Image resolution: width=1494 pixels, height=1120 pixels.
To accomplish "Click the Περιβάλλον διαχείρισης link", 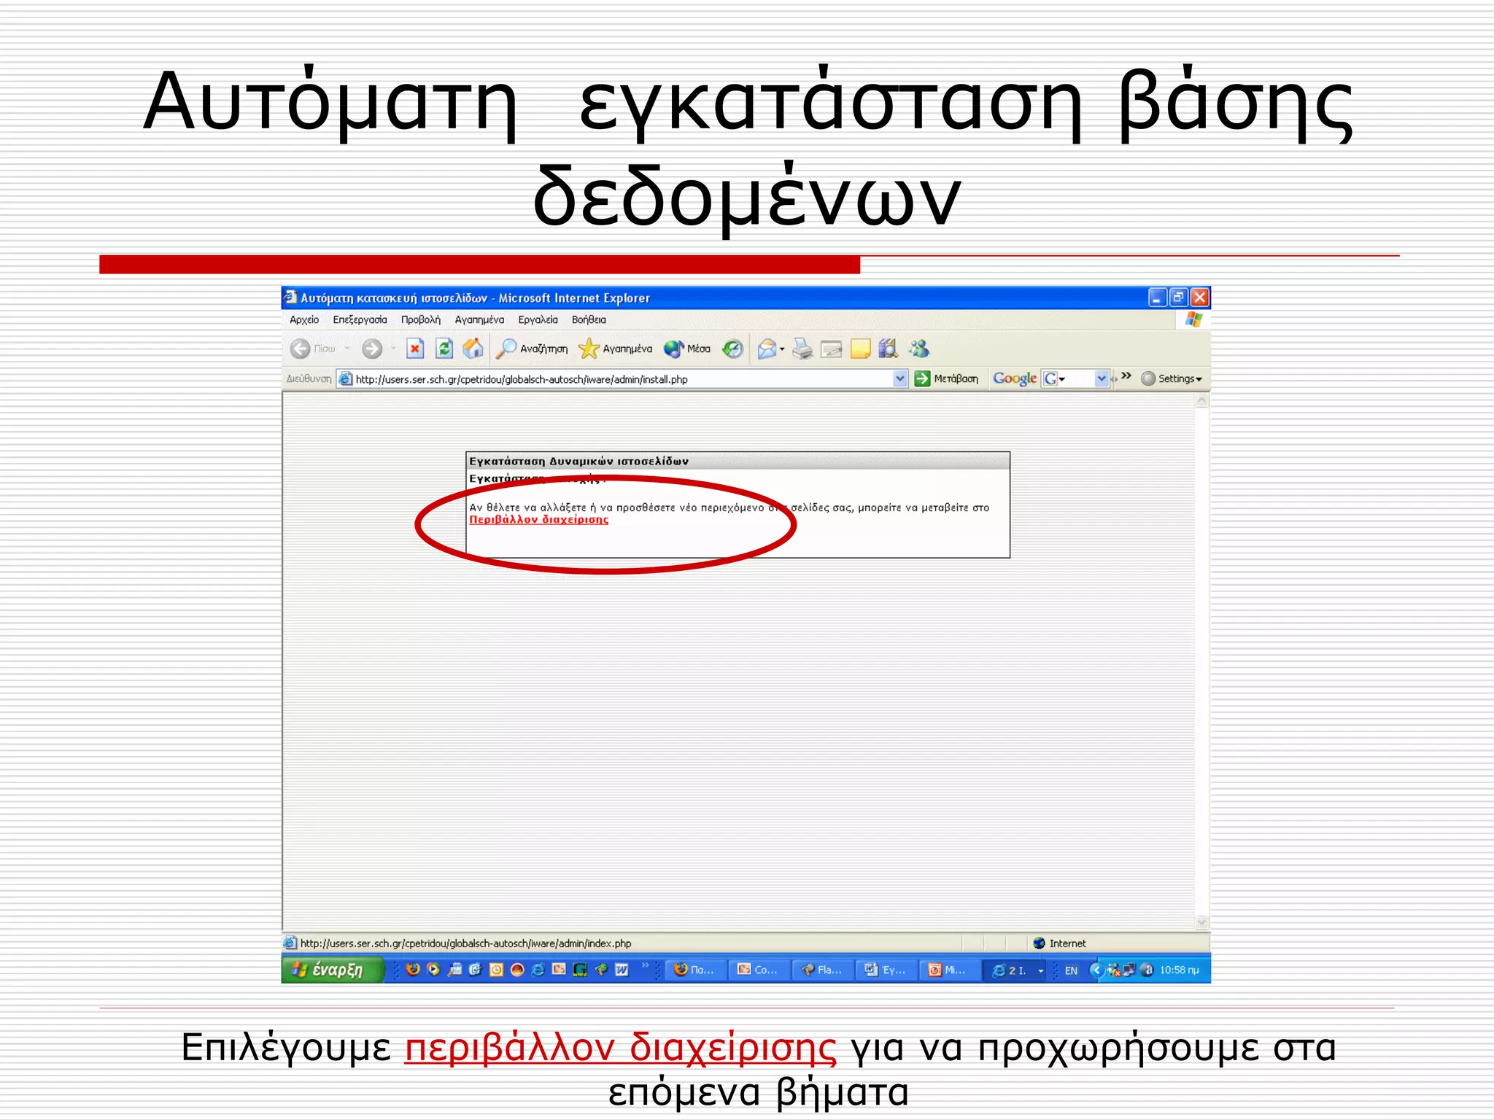I will [538, 520].
